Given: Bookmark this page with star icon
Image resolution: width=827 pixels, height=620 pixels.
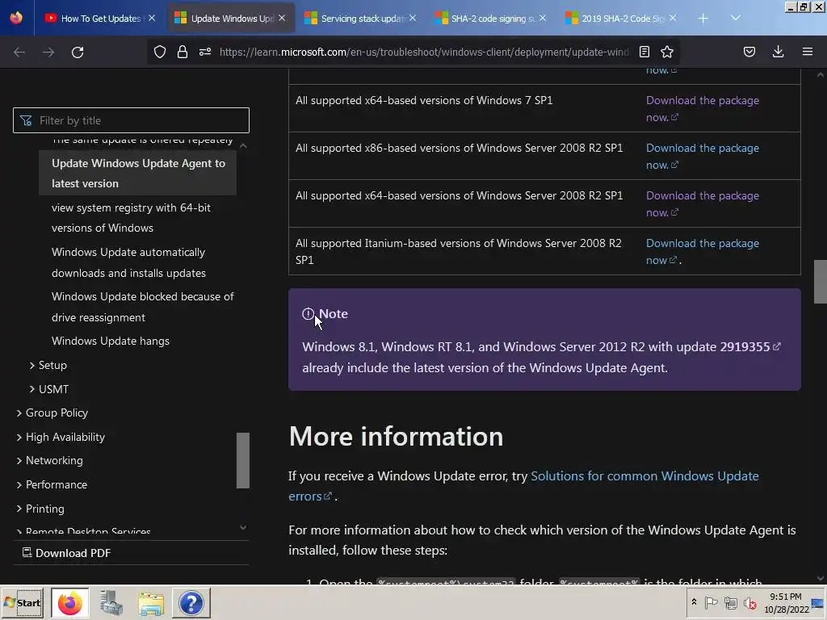Looking at the screenshot, I should 667,52.
